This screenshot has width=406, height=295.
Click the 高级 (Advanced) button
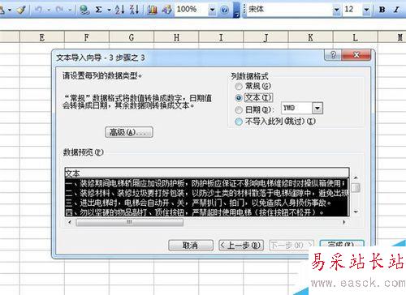click(x=129, y=132)
